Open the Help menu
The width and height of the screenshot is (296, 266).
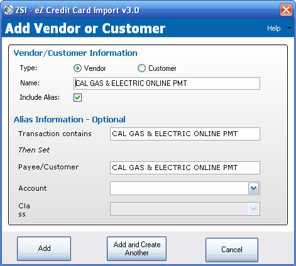[x=273, y=28]
